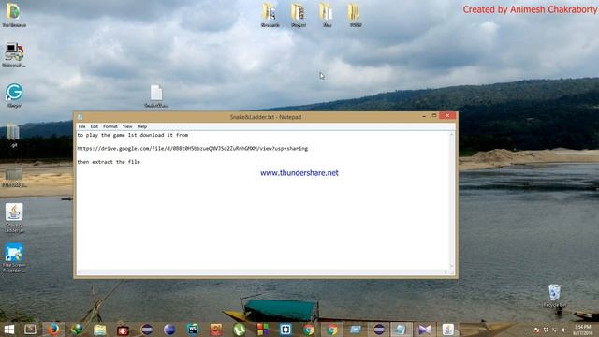This screenshot has width=599, height=337.
Task: Open Firefox from the taskbar
Action: (53, 330)
